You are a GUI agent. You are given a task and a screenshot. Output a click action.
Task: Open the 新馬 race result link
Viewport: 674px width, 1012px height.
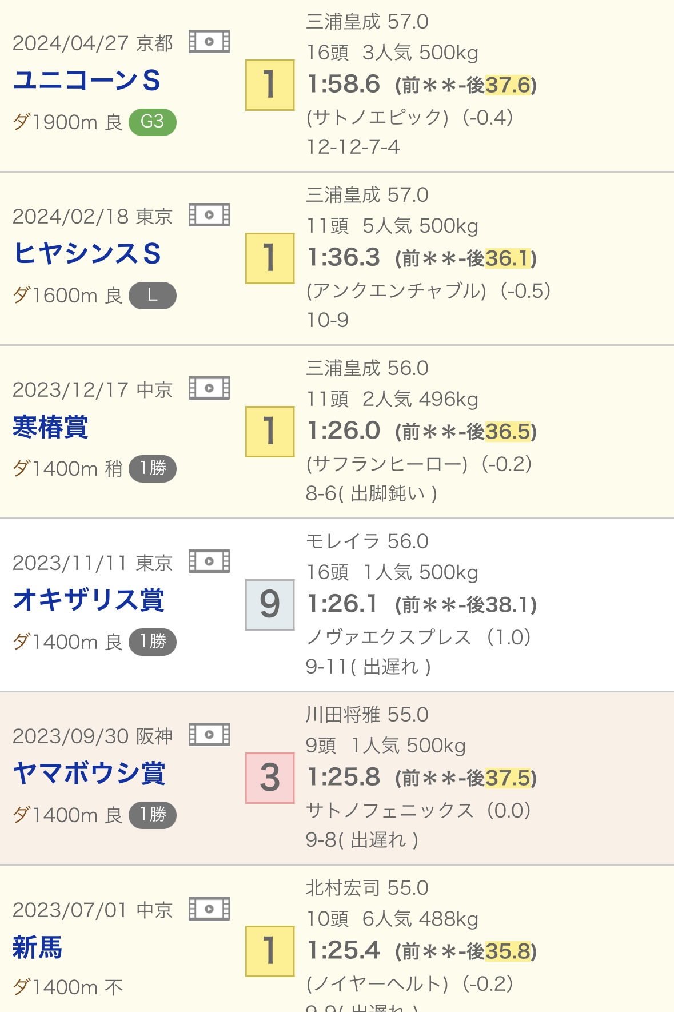37,947
